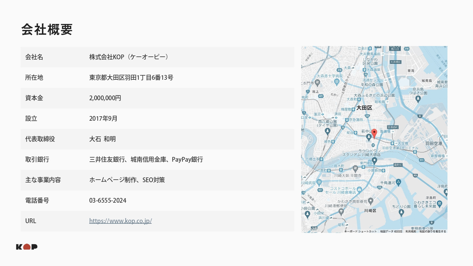
Task: Click the 311 route shield on the map
Action: pyautogui.click(x=422, y=159)
